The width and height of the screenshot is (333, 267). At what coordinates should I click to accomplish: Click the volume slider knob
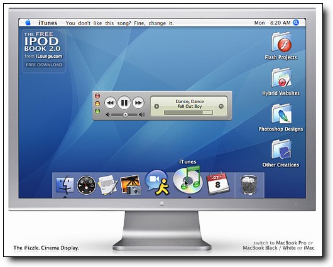[126, 115]
